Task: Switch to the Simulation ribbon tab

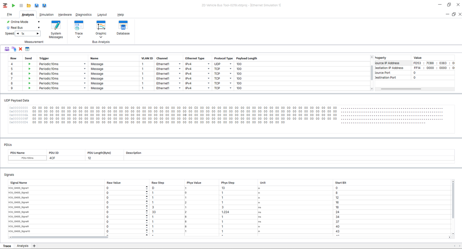Action: tap(46, 15)
